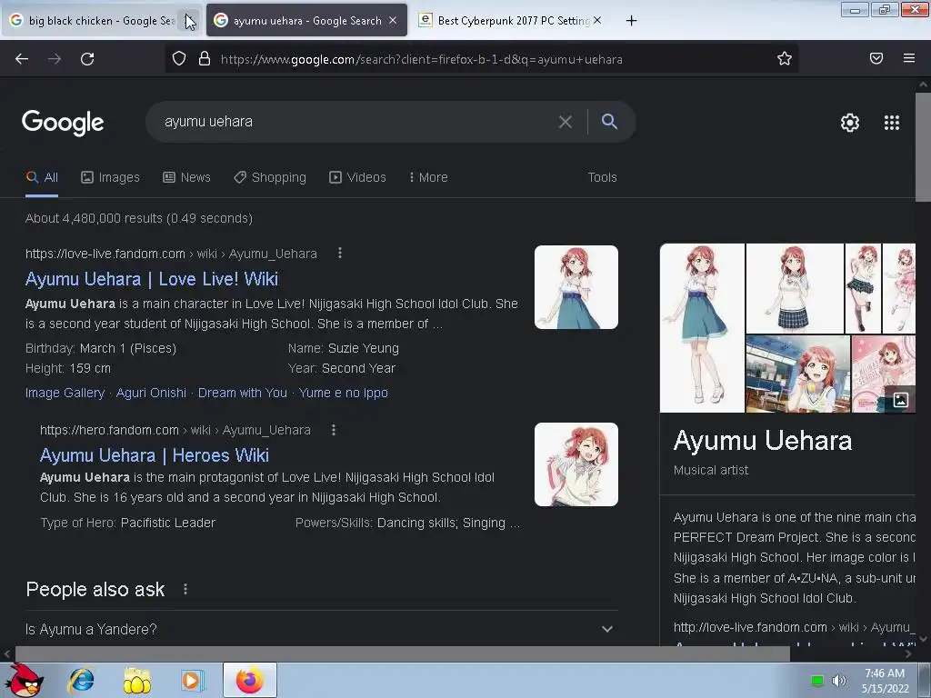
Task: Save page to Pocket
Action: coord(876,58)
